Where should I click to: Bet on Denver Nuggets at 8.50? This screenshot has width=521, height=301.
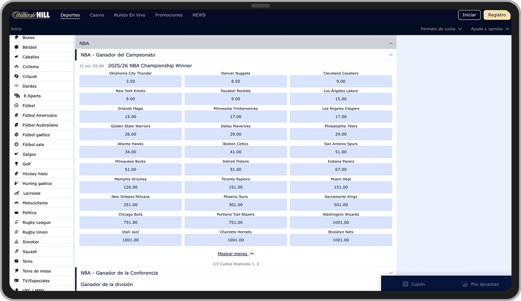click(236, 82)
